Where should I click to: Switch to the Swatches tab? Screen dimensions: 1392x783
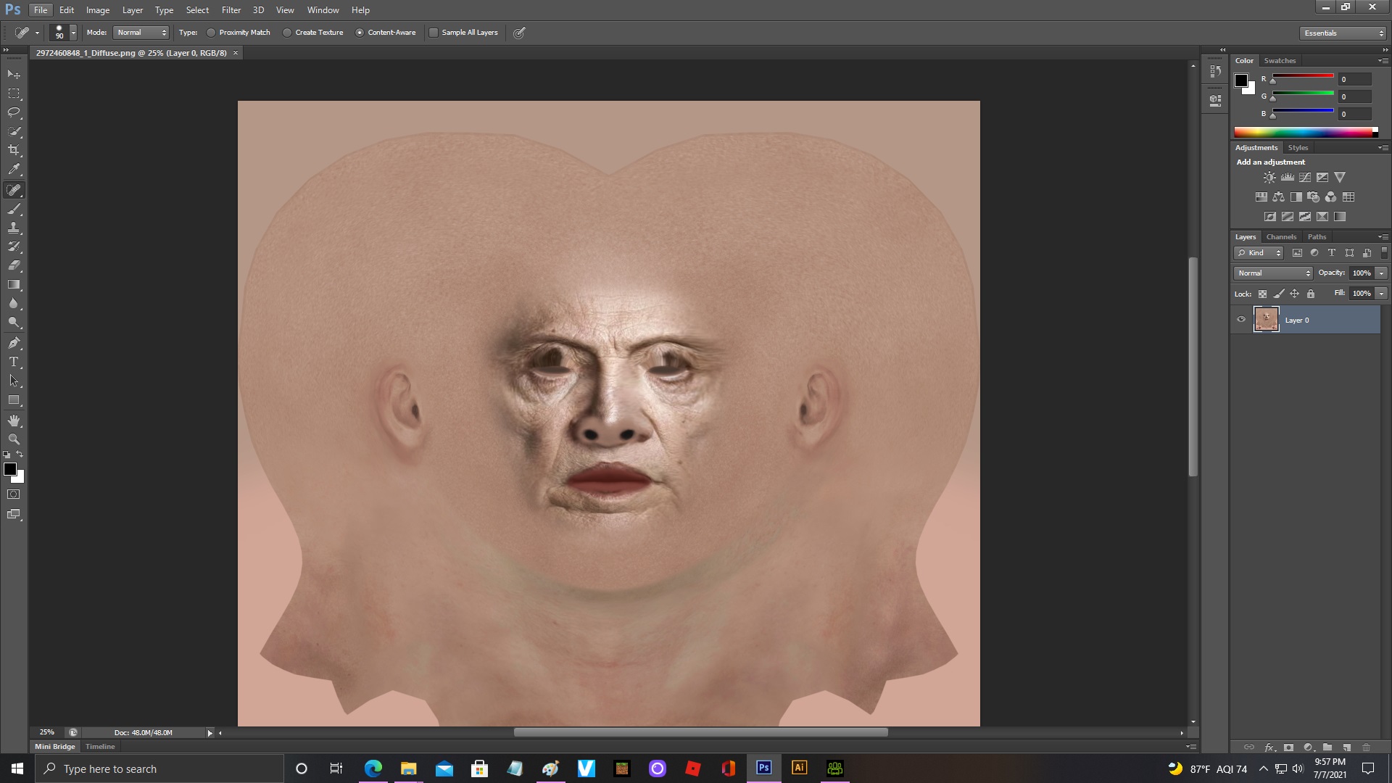click(1280, 61)
